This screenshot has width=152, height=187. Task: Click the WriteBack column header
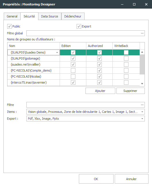pos(126,46)
